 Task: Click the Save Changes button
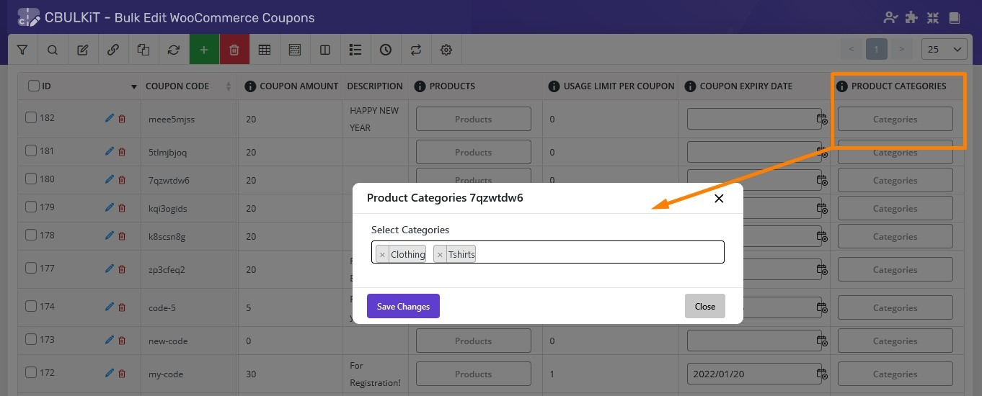tap(403, 306)
